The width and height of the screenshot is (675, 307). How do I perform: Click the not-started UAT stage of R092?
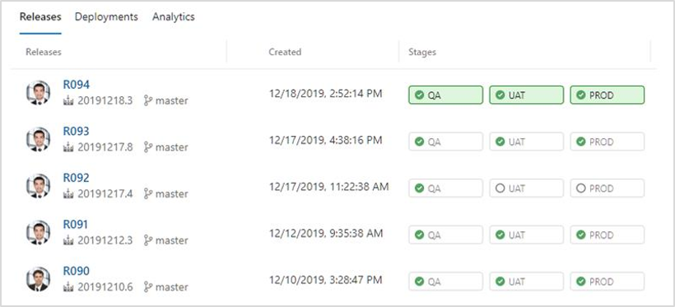(527, 188)
